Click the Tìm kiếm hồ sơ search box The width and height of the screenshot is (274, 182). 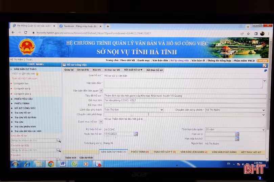click(34, 141)
